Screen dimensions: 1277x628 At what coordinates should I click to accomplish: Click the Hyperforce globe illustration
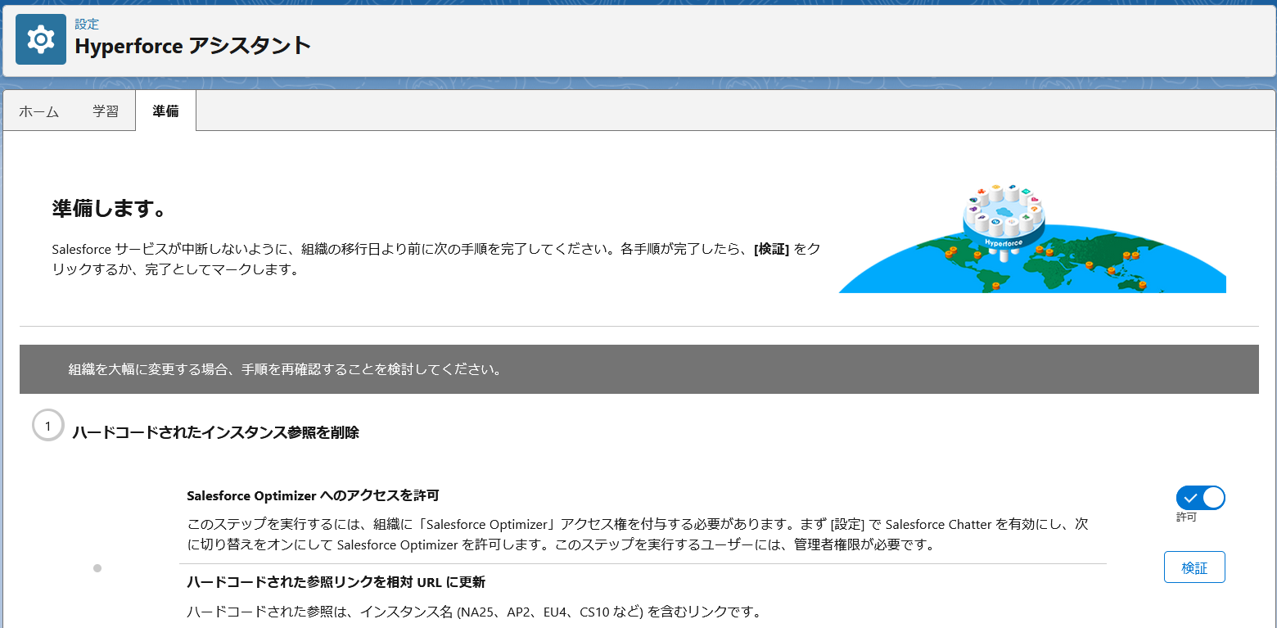(1032, 237)
